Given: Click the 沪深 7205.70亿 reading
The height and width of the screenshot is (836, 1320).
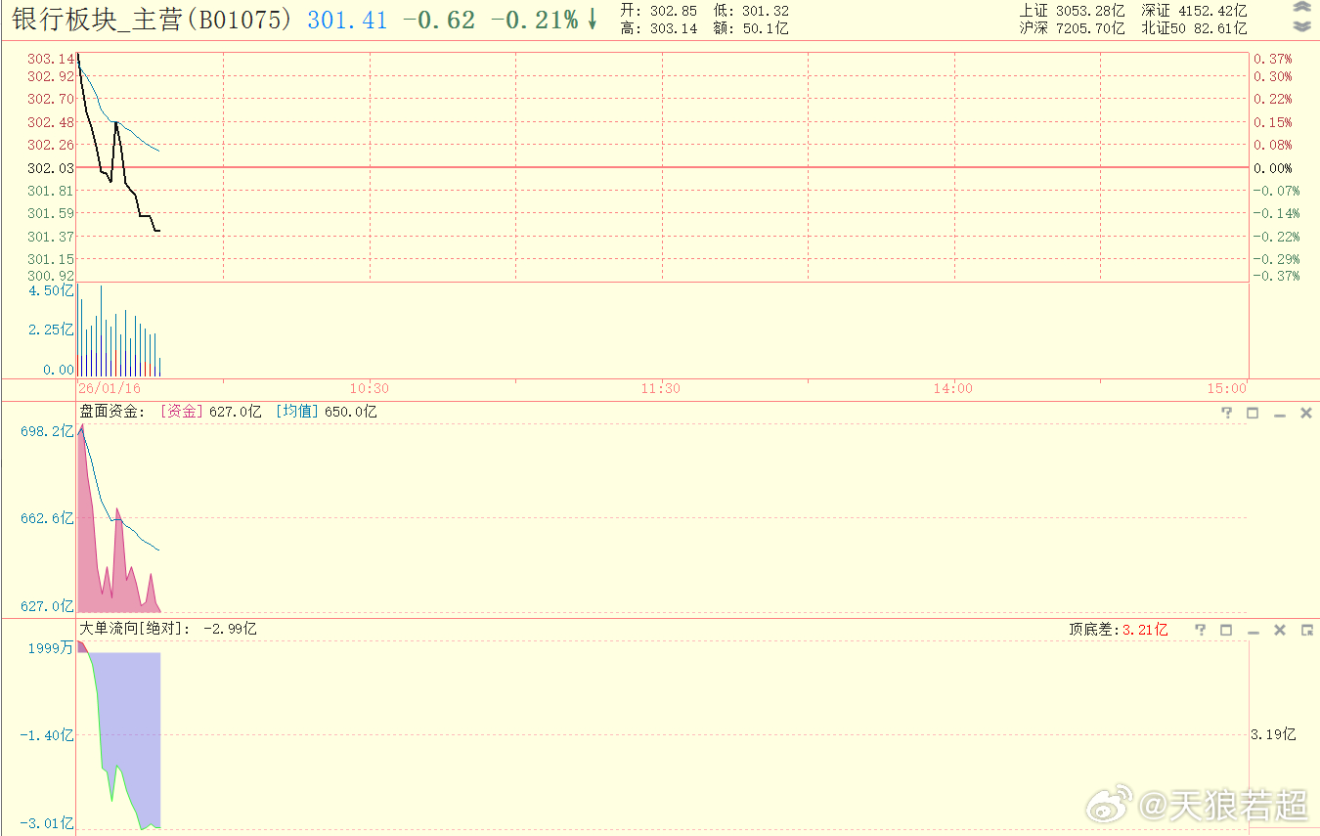Looking at the screenshot, I should [1072, 28].
